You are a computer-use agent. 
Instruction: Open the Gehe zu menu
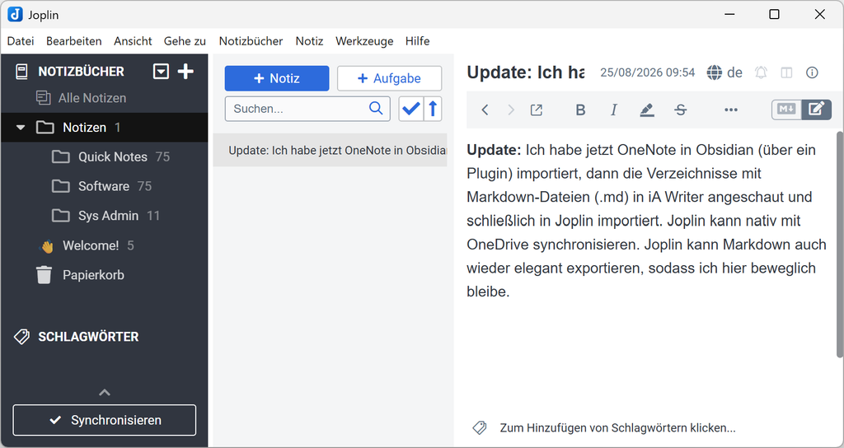[x=185, y=41]
